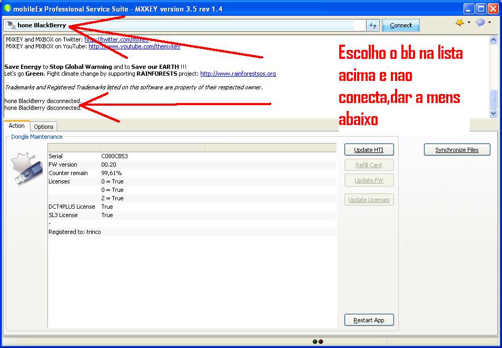Open the dropdown arrow beside the speech bubble

coord(489,23)
